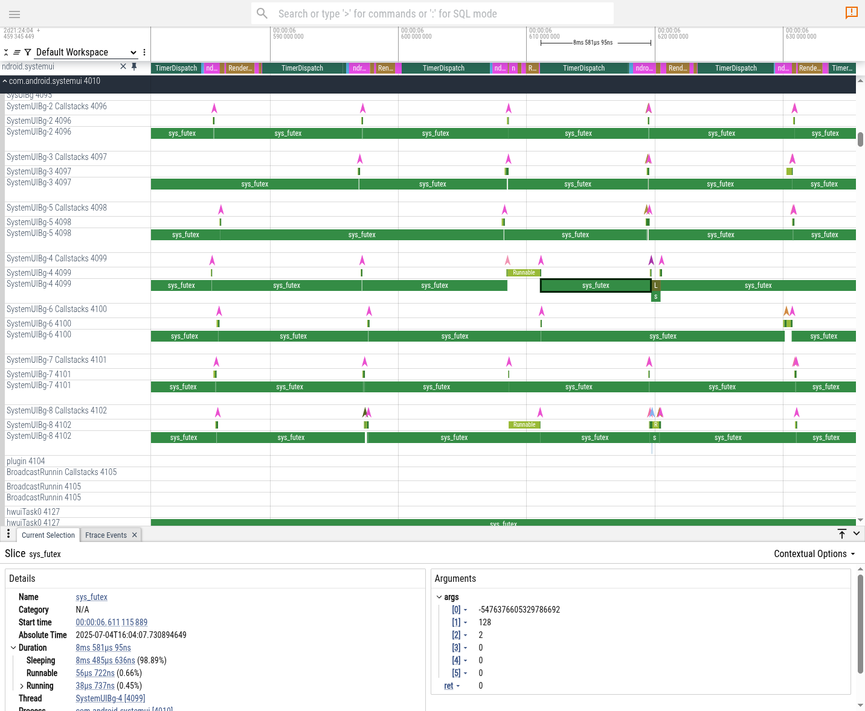The width and height of the screenshot is (865, 711).
Task: Collapse the args tree in the Arguments panel
Action: click(x=439, y=597)
